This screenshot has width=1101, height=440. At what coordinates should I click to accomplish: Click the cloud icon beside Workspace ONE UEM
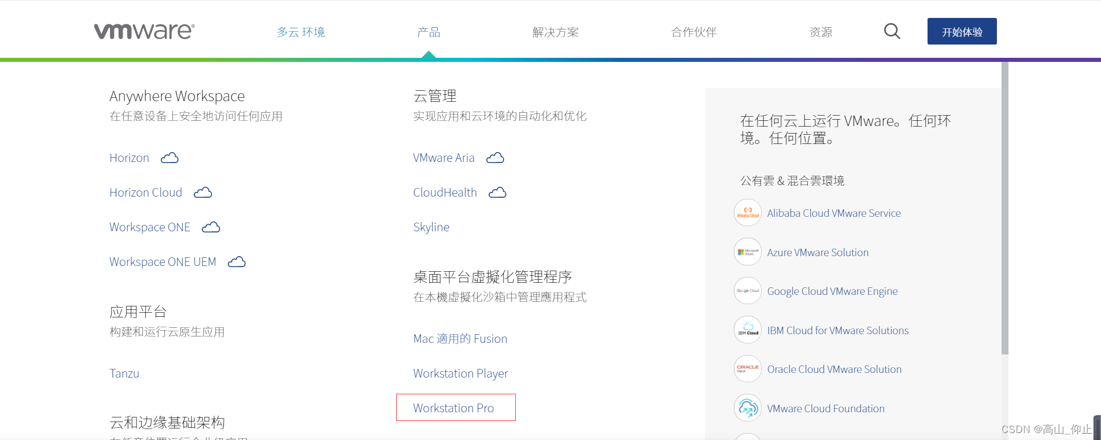[237, 262]
